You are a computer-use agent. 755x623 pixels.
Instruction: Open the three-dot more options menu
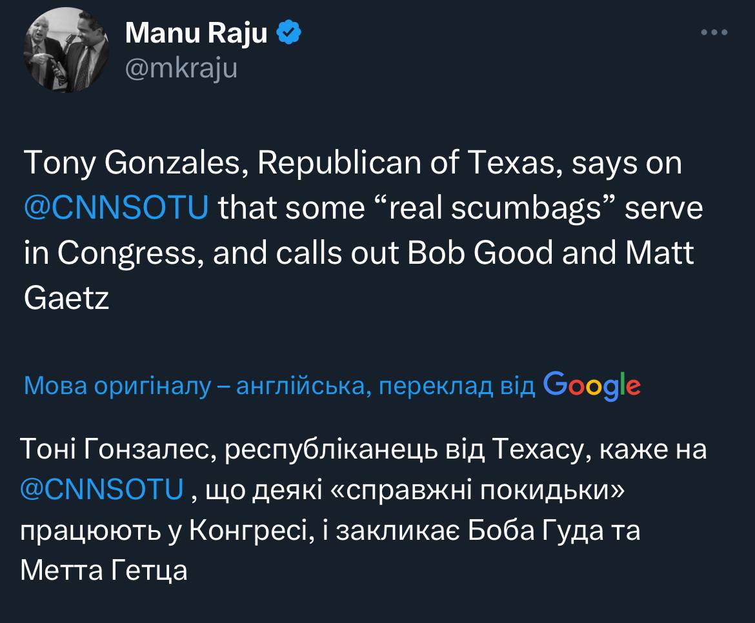click(714, 32)
